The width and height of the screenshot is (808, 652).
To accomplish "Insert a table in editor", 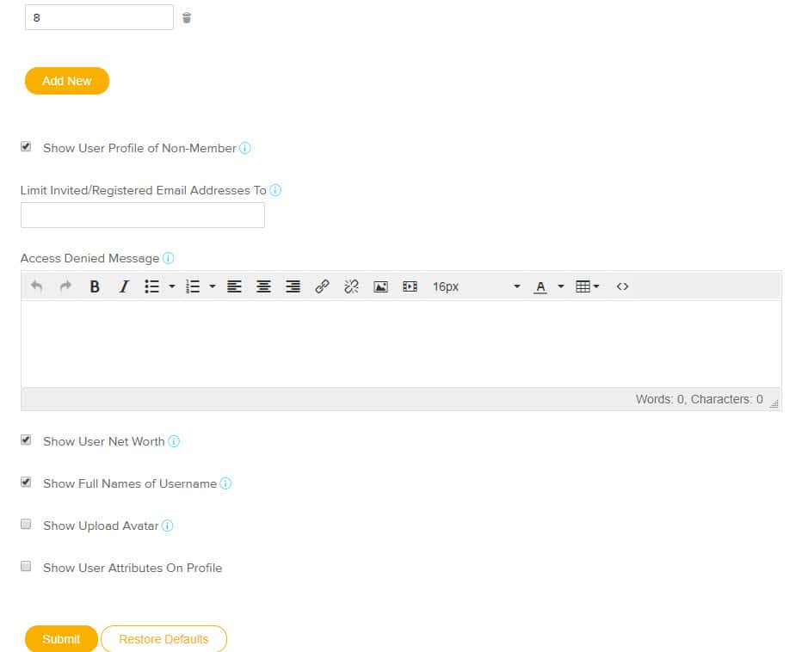I will (x=587, y=286).
